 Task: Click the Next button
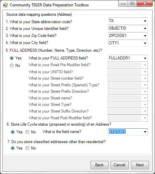(x=140, y=165)
